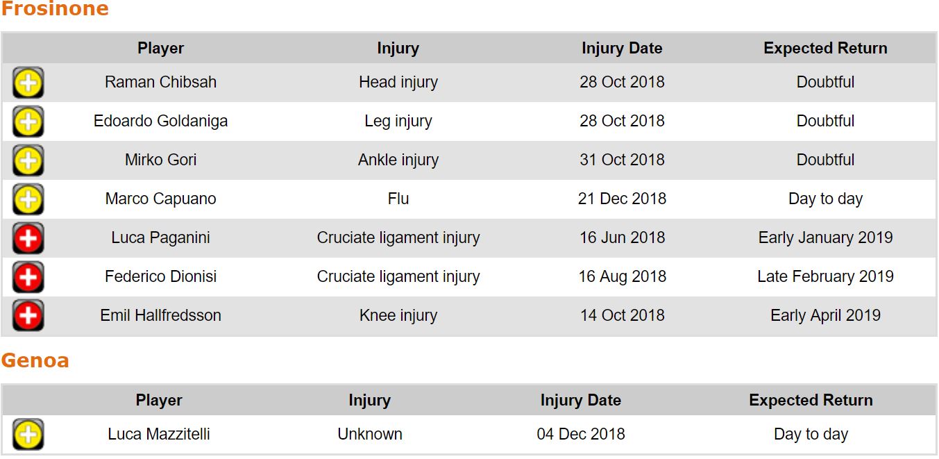Click red injury icon for Federico Dionisi
The width and height of the screenshot is (939, 459).
[28, 277]
